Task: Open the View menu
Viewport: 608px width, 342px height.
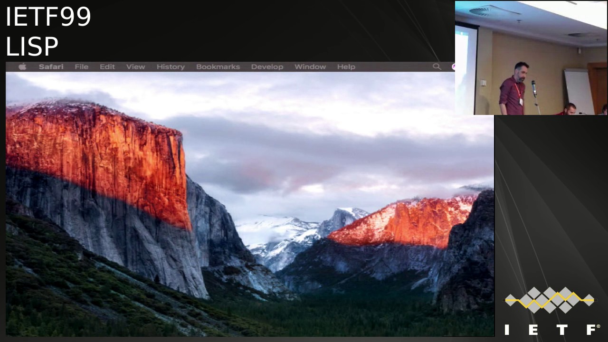Action: pyautogui.click(x=135, y=66)
